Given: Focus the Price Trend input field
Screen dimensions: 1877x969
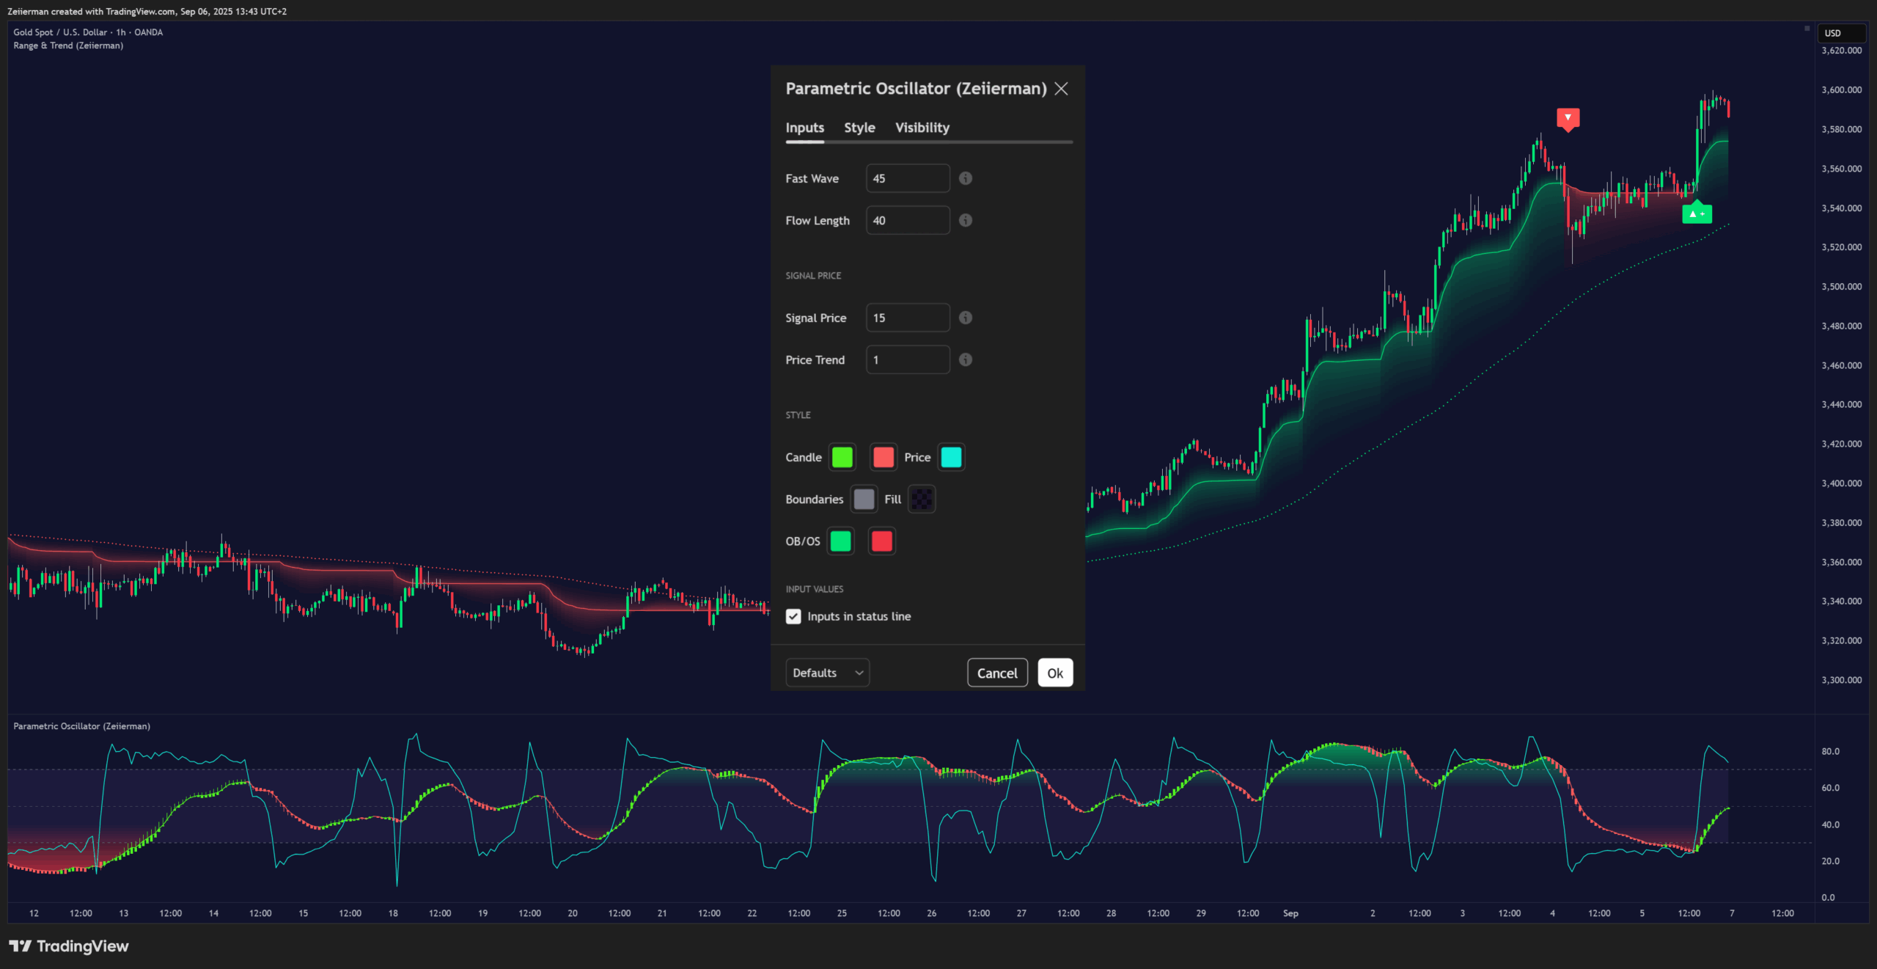Looking at the screenshot, I should [908, 359].
